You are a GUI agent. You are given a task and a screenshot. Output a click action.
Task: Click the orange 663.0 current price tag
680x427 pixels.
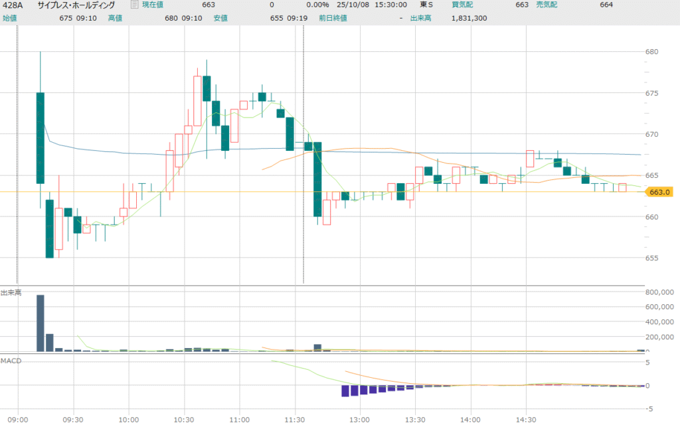pos(659,192)
